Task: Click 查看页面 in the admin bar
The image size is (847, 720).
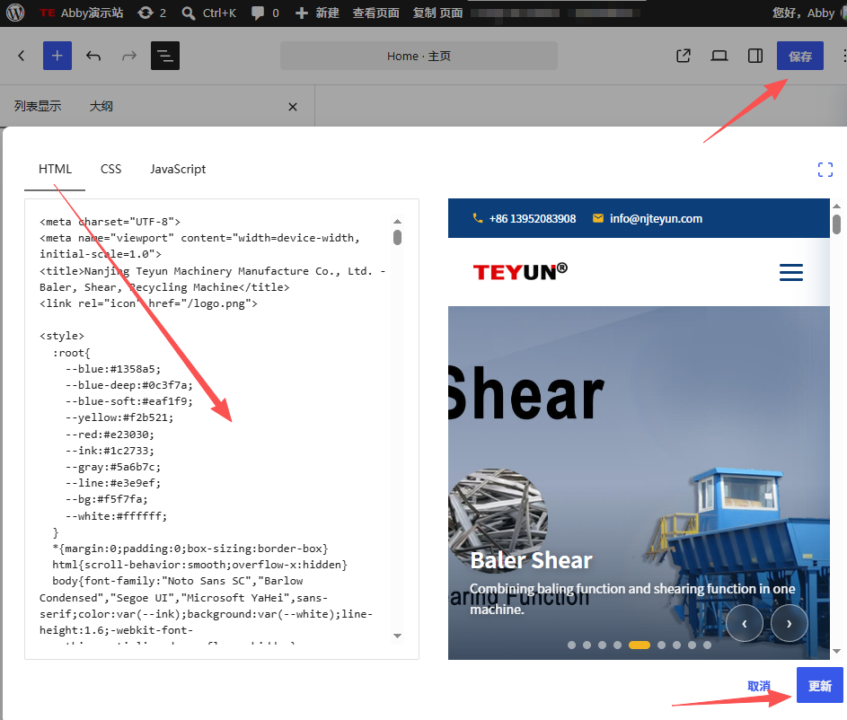Action: pos(375,13)
